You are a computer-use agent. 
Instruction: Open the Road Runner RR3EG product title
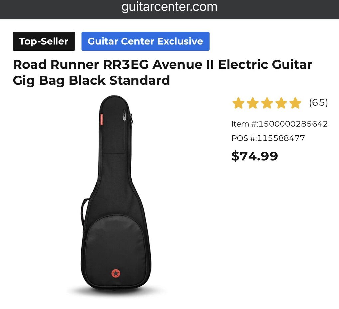click(163, 72)
